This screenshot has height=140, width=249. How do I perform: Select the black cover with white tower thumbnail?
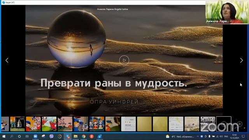point(18,124)
